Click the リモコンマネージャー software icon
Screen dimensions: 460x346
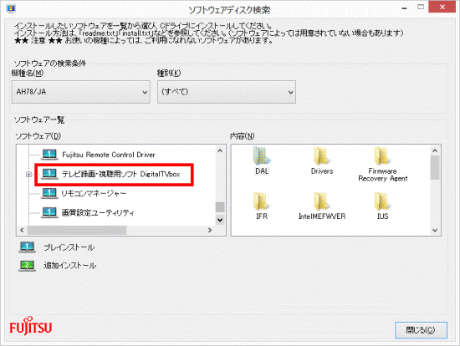click(49, 193)
